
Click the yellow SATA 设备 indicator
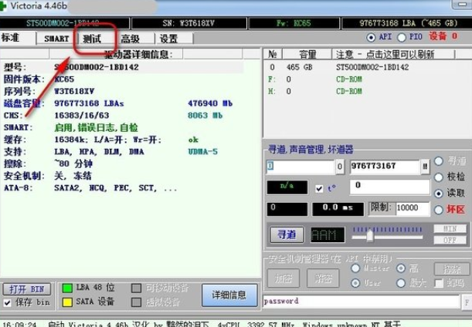(66, 302)
